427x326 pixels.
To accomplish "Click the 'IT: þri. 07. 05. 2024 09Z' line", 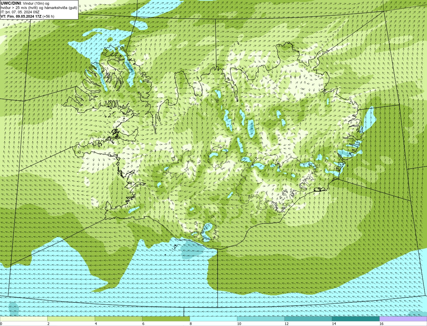I will coord(20,12).
